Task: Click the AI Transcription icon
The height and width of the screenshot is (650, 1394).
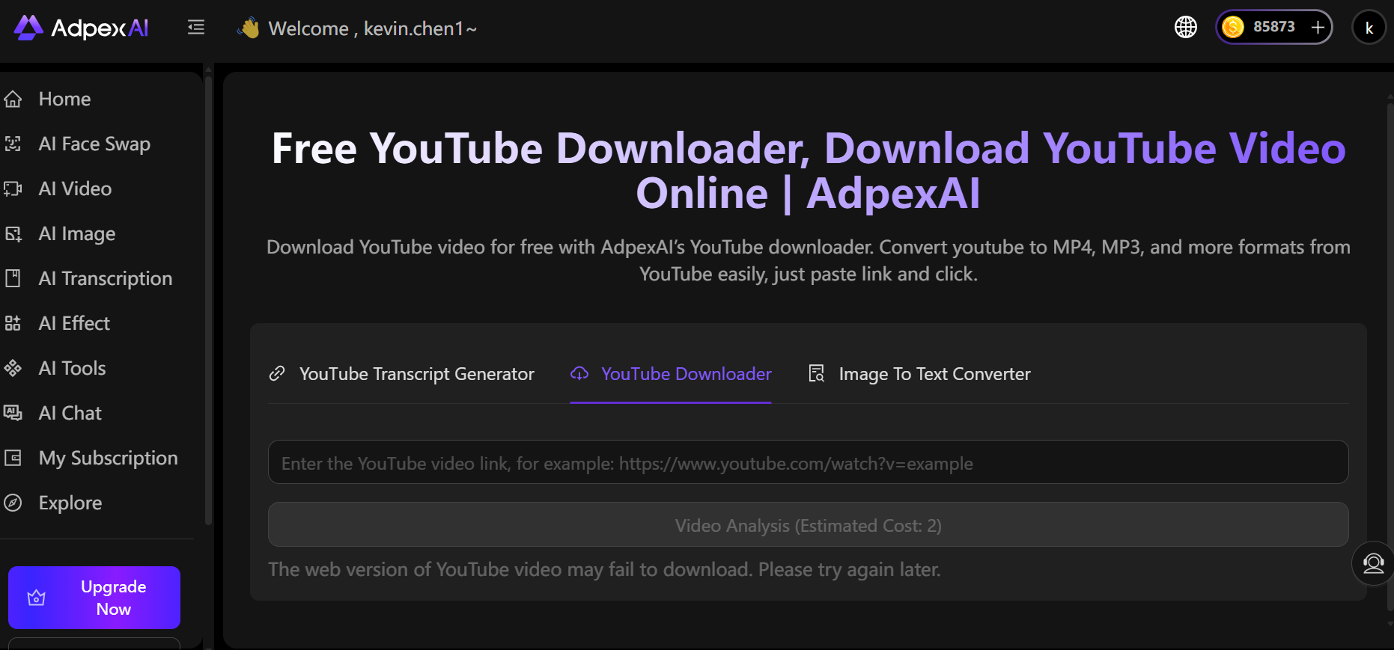Action: click(x=13, y=278)
